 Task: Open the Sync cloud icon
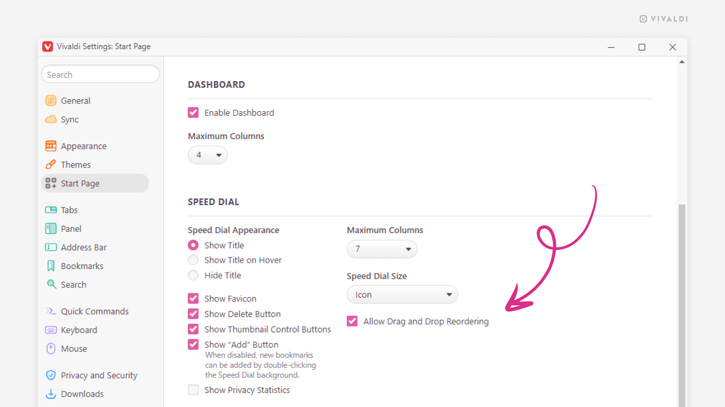(51, 119)
